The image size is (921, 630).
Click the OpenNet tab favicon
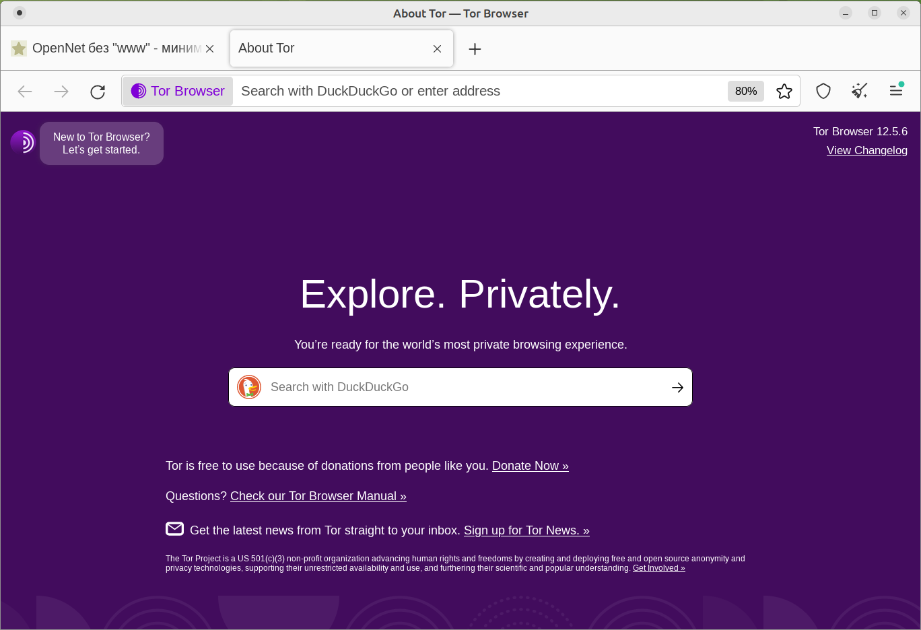19,48
